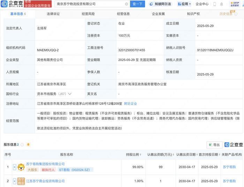
Task: Switch to the 经营信息 tab
Action: [123, 14]
